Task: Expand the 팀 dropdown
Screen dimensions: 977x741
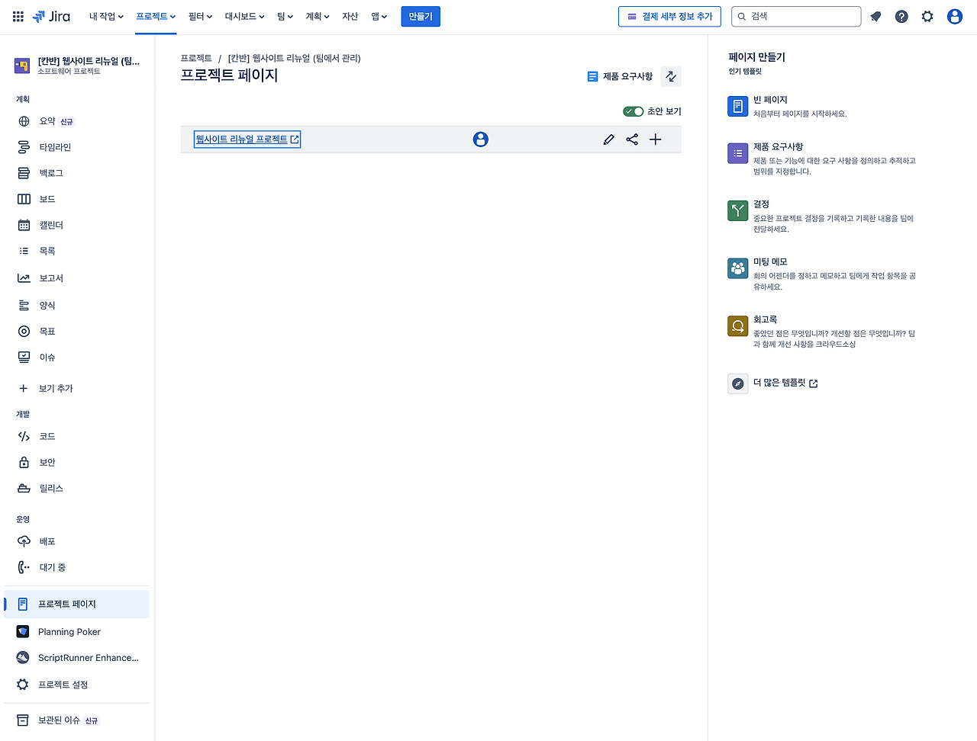Action: 285,16
